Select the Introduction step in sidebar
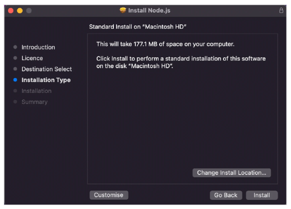Image resolution: width=291 pixels, height=209 pixels. pos(38,47)
